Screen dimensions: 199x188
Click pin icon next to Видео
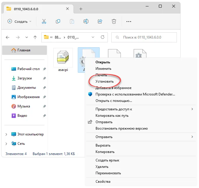point(44,116)
